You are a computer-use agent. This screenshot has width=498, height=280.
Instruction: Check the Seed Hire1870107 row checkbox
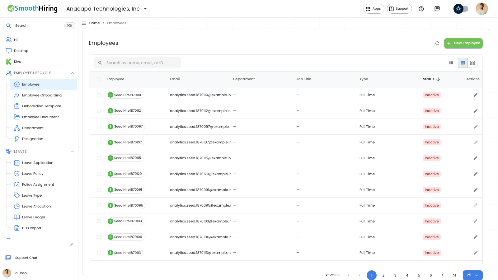tap(99, 142)
